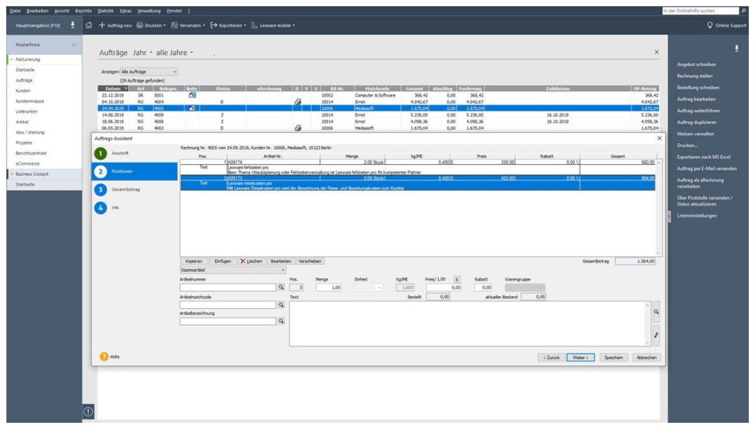Select Kunden in the left navigation

[23, 90]
